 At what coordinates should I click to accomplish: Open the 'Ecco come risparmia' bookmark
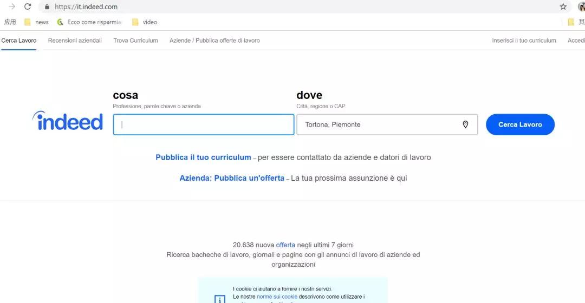[89, 22]
